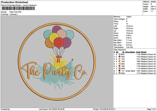Select the orange swatch for code 1065
157x111 pixels.
(120, 61)
